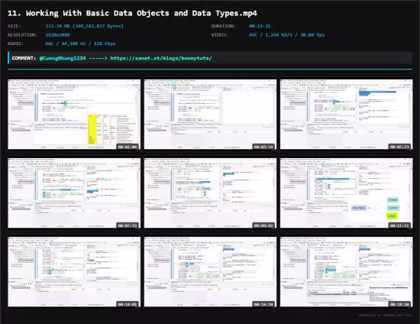
Task: Select the resolution value 1920x1080
Action: [x=57, y=35]
